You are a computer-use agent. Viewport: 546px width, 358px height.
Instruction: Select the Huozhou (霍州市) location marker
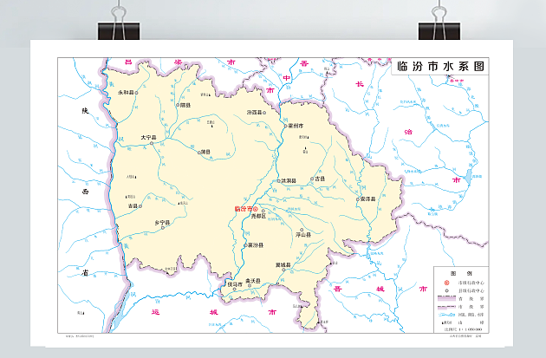tap(285, 126)
